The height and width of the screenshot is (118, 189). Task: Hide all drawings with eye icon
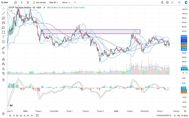(4, 73)
